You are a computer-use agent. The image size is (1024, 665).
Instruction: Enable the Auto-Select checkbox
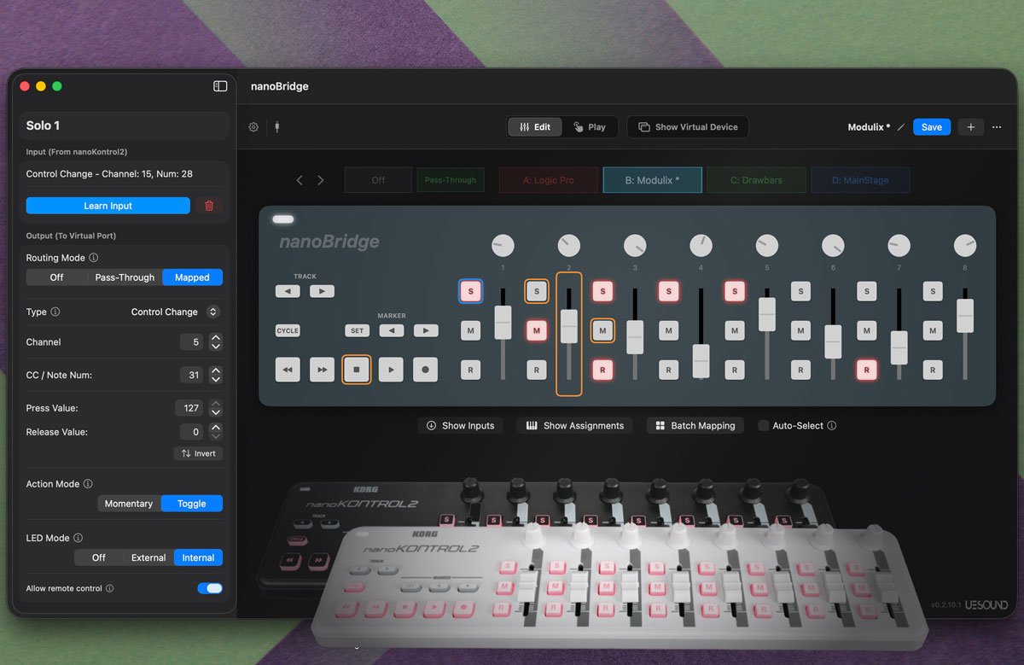(x=764, y=425)
